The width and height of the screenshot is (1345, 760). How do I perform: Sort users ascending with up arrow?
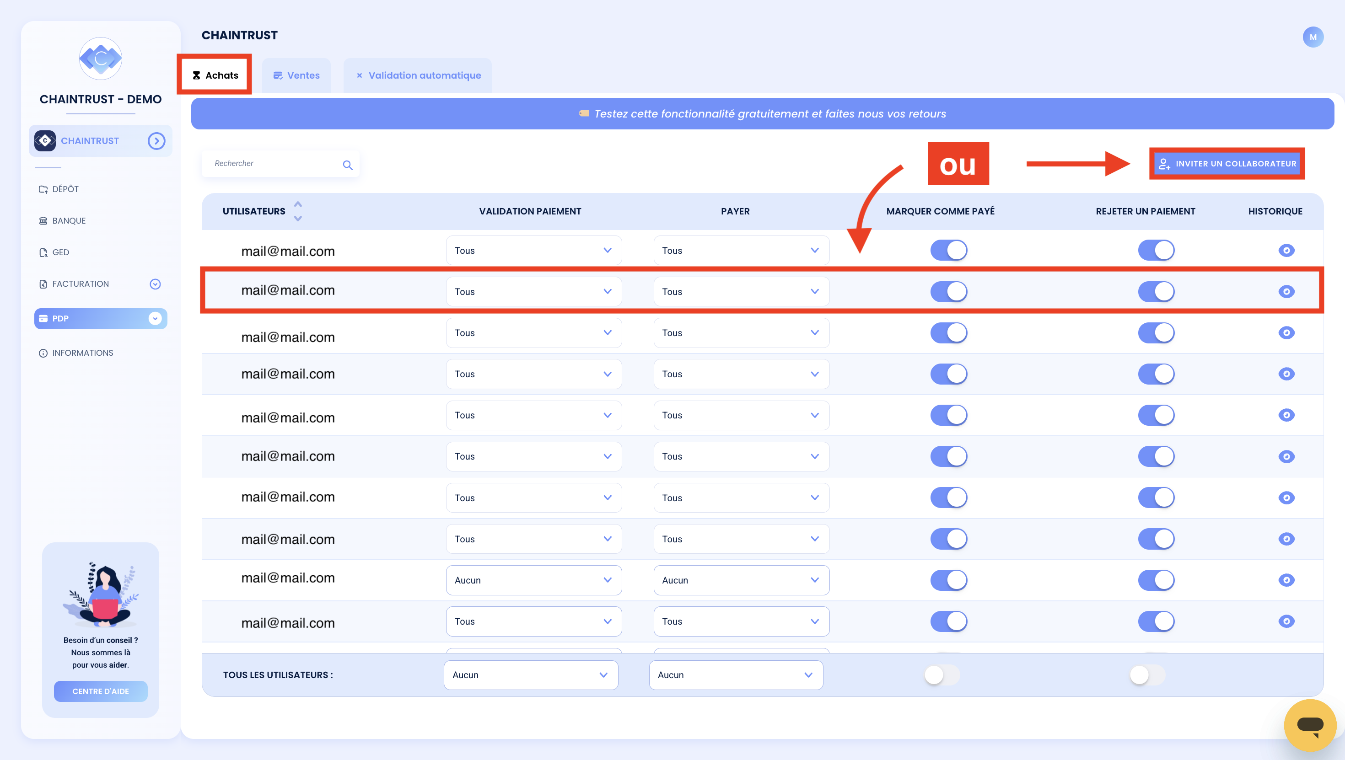tap(298, 204)
